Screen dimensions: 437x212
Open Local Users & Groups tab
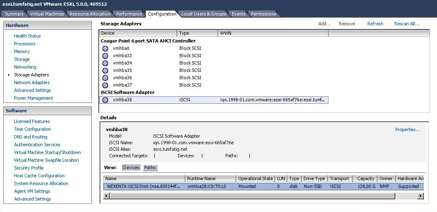pos(204,14)
